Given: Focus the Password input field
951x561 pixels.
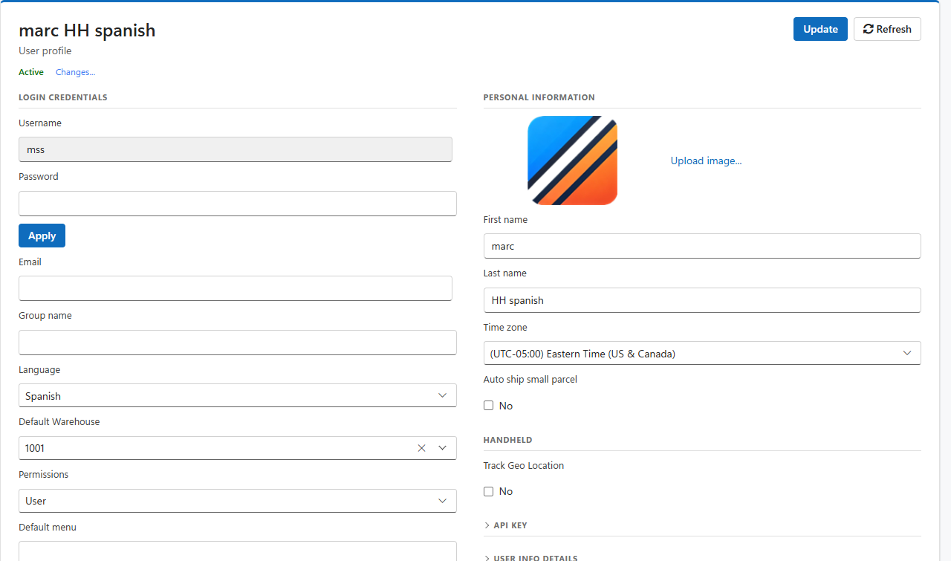Looking at the screenshot, I should click(x=238, y=204).
